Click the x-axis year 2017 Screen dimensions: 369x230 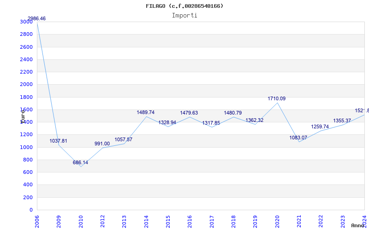[212, 222]
